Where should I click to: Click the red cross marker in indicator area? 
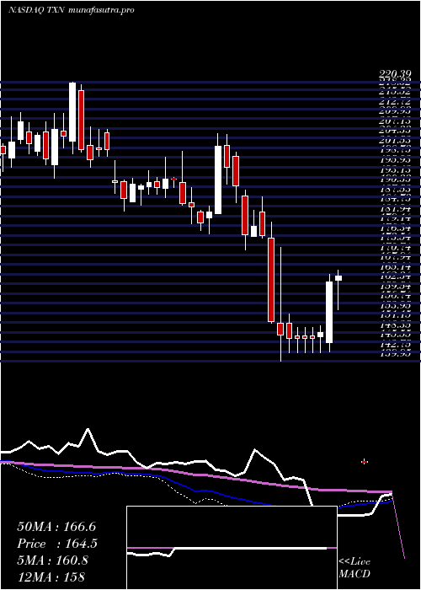tap(365, 461)
